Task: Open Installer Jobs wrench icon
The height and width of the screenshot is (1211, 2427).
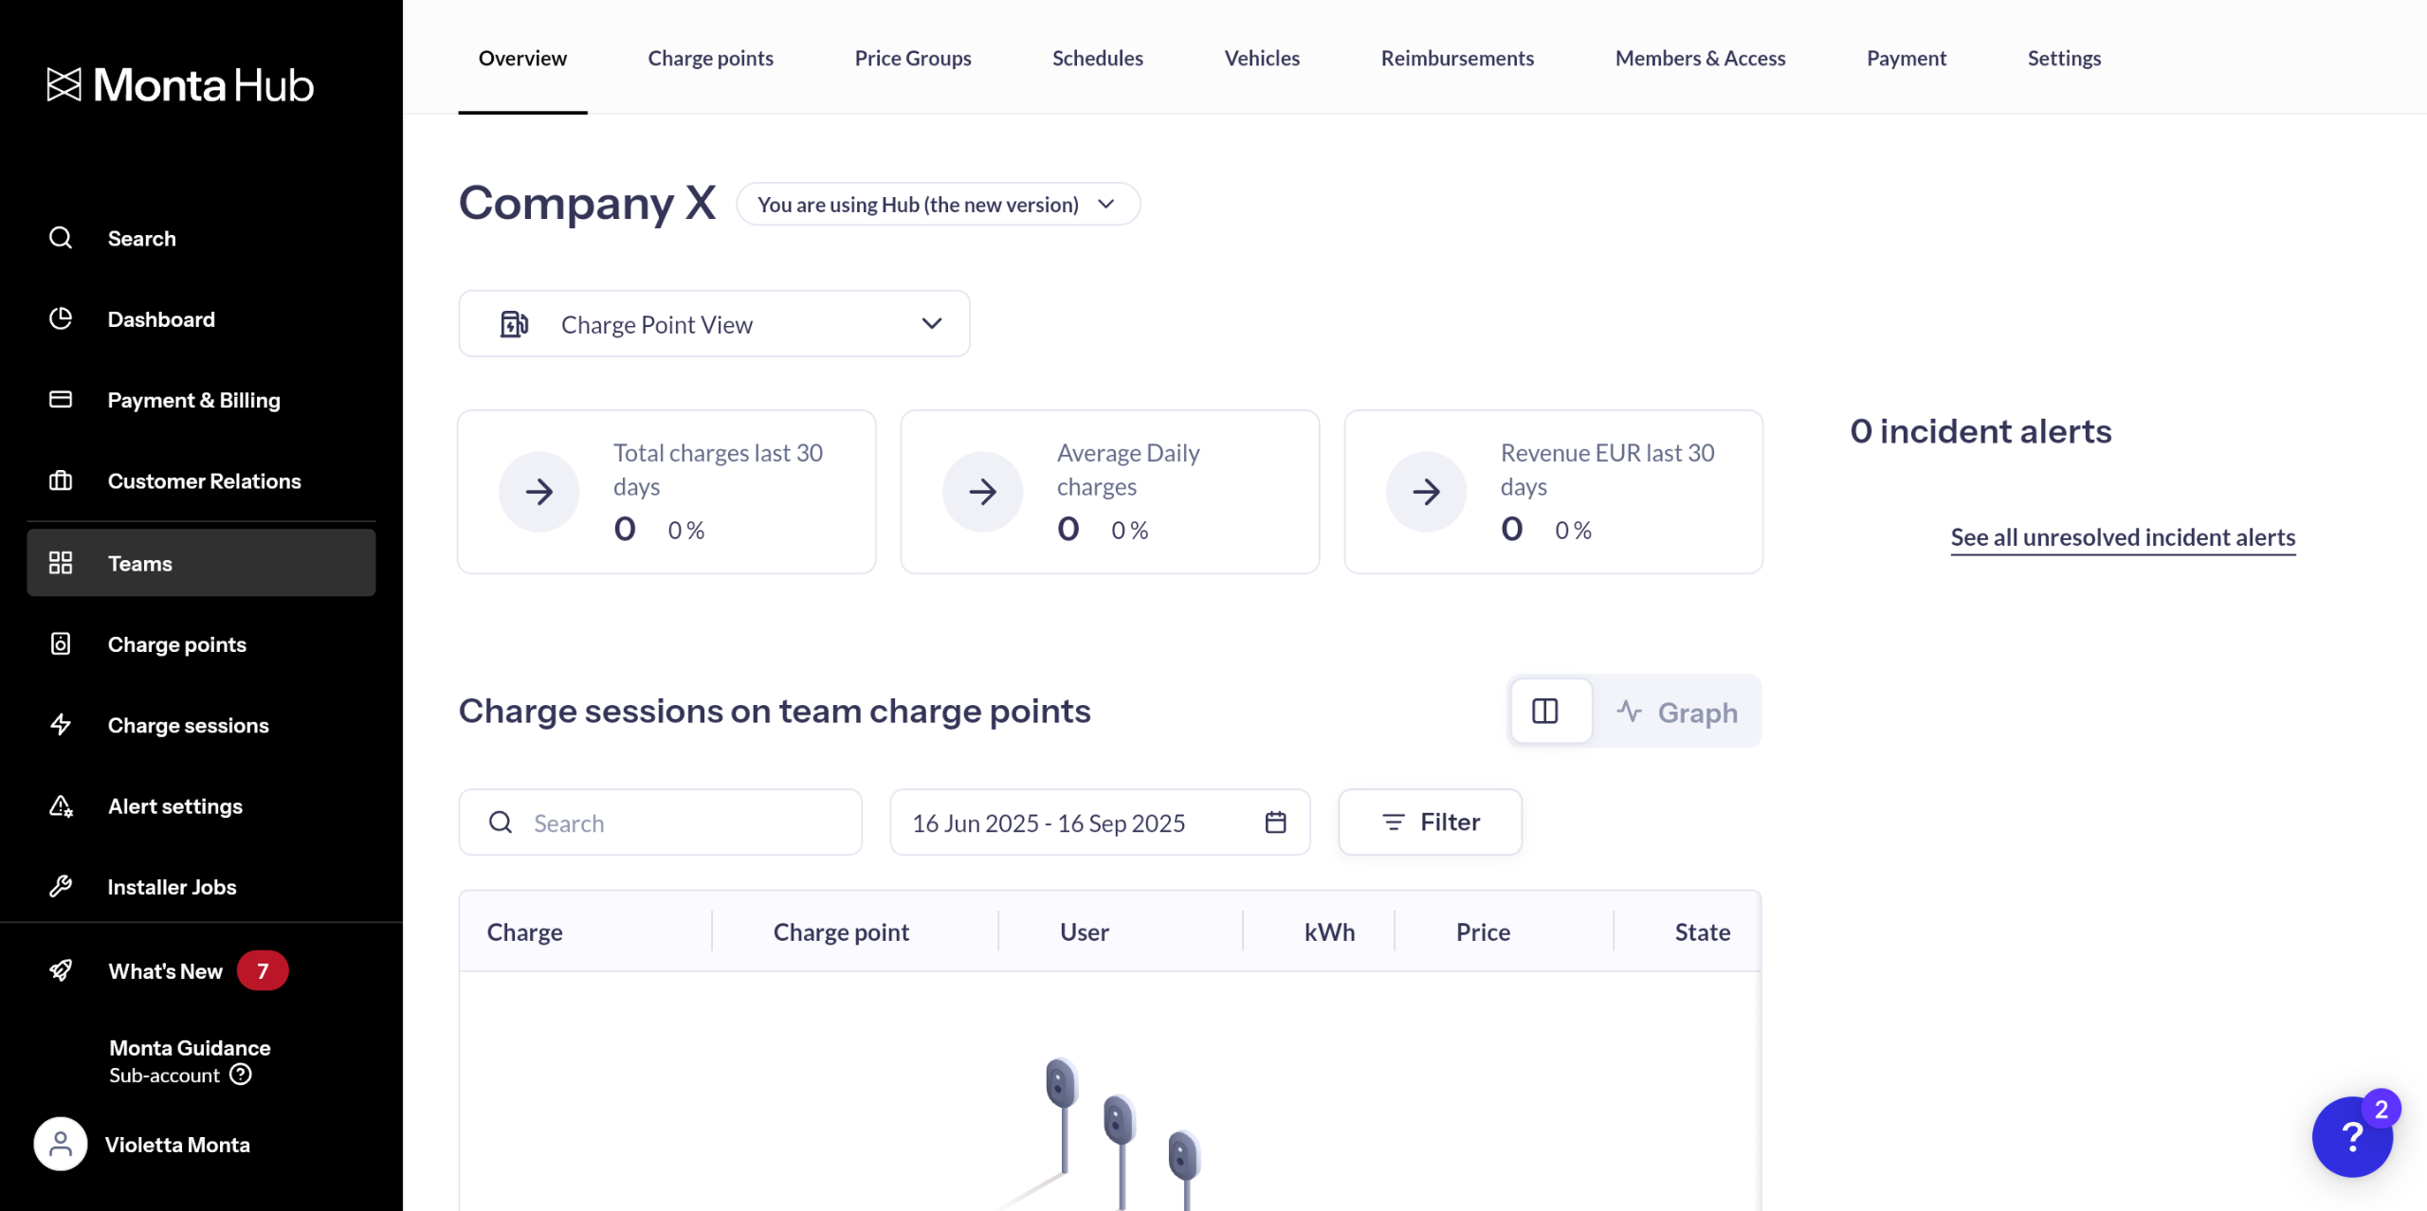Action: (x=61, y=886)
